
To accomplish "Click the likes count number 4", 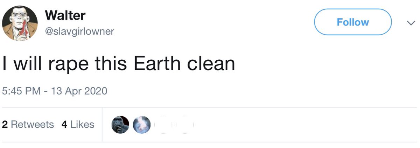I will pyautogui.click(x=64, y=125).
